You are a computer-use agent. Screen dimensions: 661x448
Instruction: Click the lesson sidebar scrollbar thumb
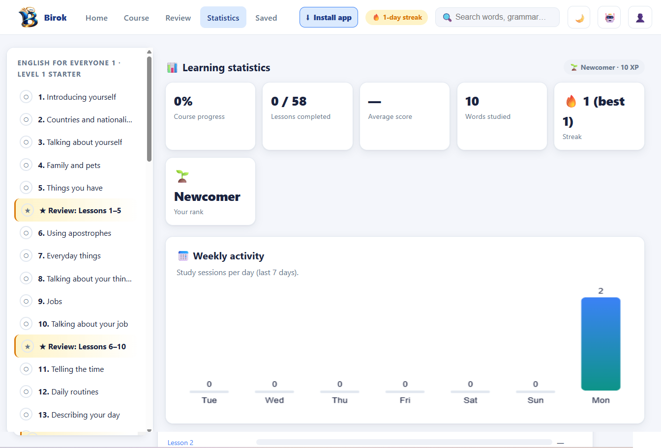pyautogui.click(x=149, y=109)
